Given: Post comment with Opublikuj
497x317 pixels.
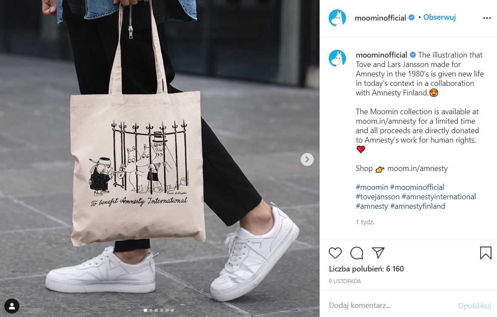Looking at the screenshot, I should coord(474,305).
